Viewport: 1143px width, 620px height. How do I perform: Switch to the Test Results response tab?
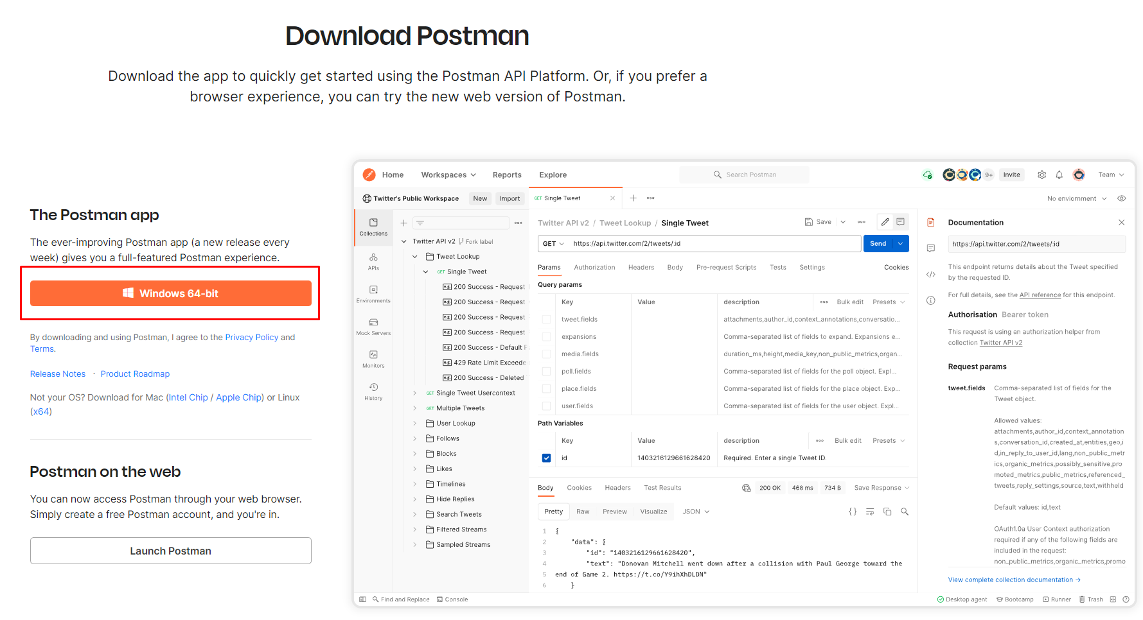(662, 488)
